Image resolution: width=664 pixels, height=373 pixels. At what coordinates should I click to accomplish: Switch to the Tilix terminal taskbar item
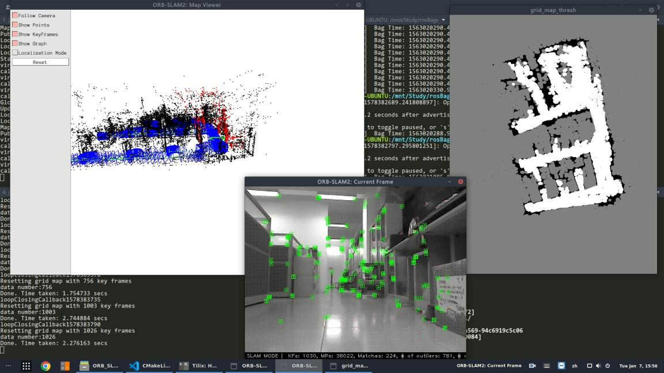pyautogui.click(x=198, y=366)
